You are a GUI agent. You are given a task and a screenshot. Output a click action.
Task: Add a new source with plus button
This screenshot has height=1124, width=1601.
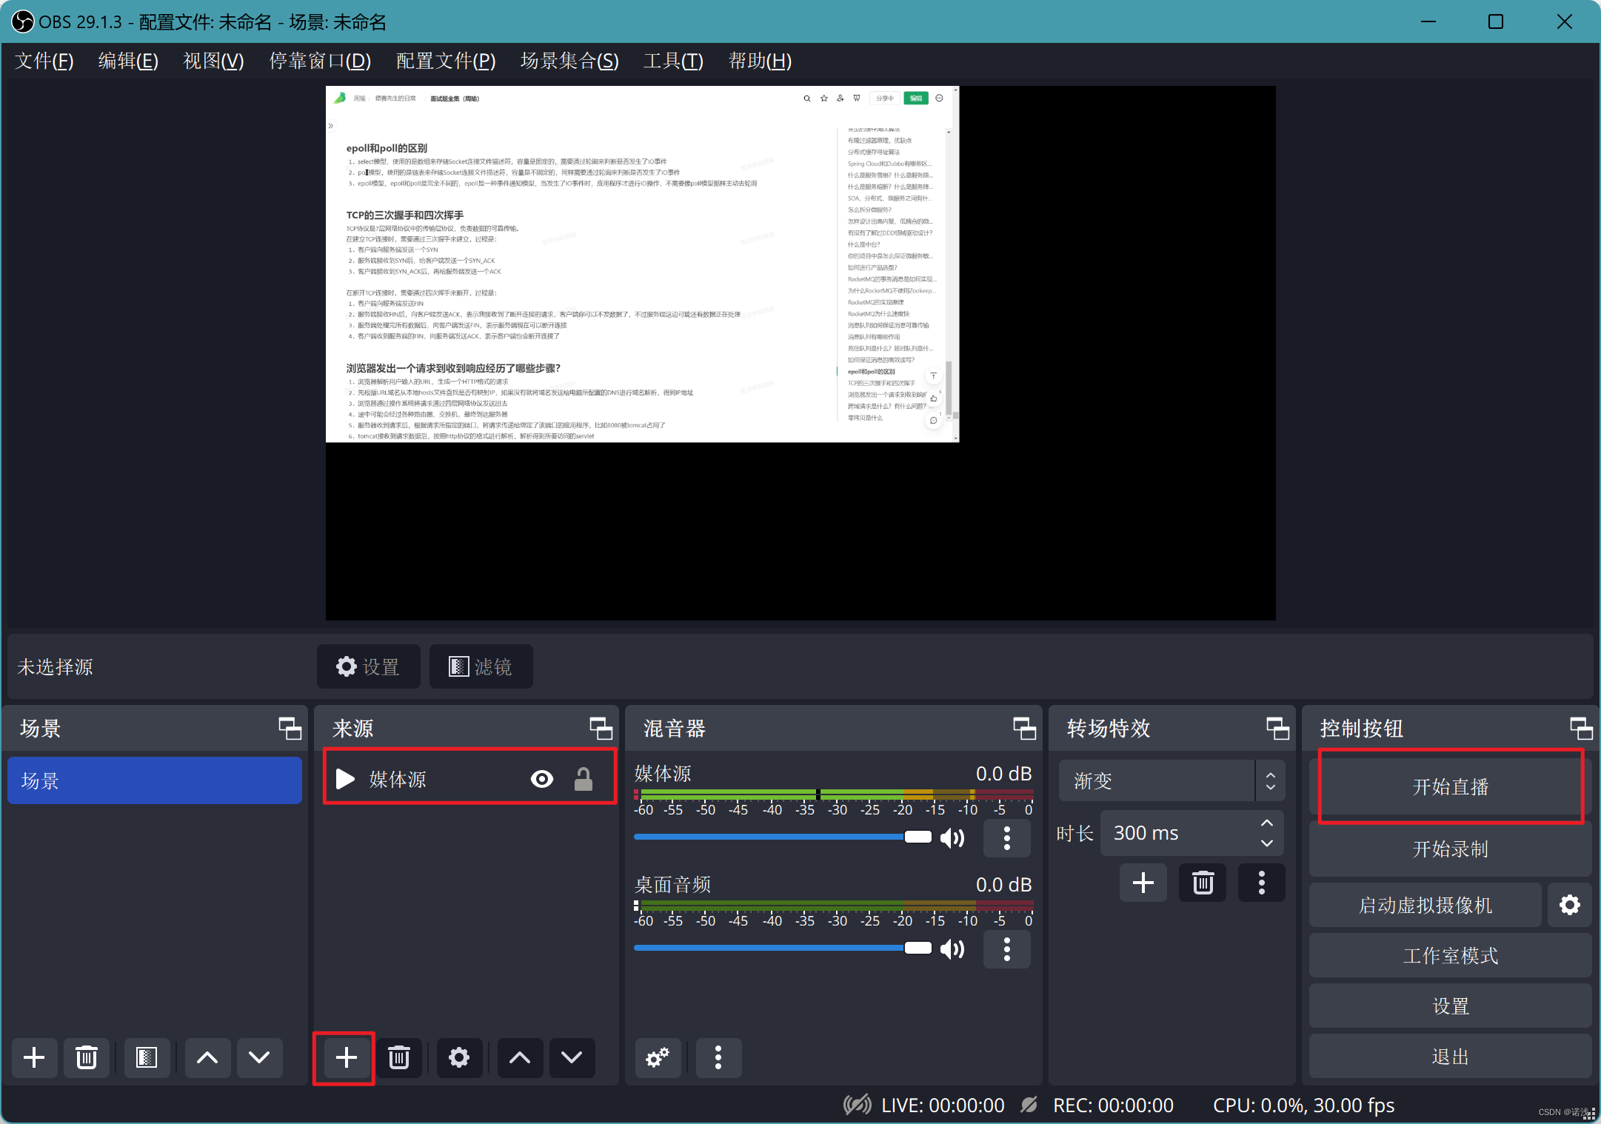click(346, 1057)
